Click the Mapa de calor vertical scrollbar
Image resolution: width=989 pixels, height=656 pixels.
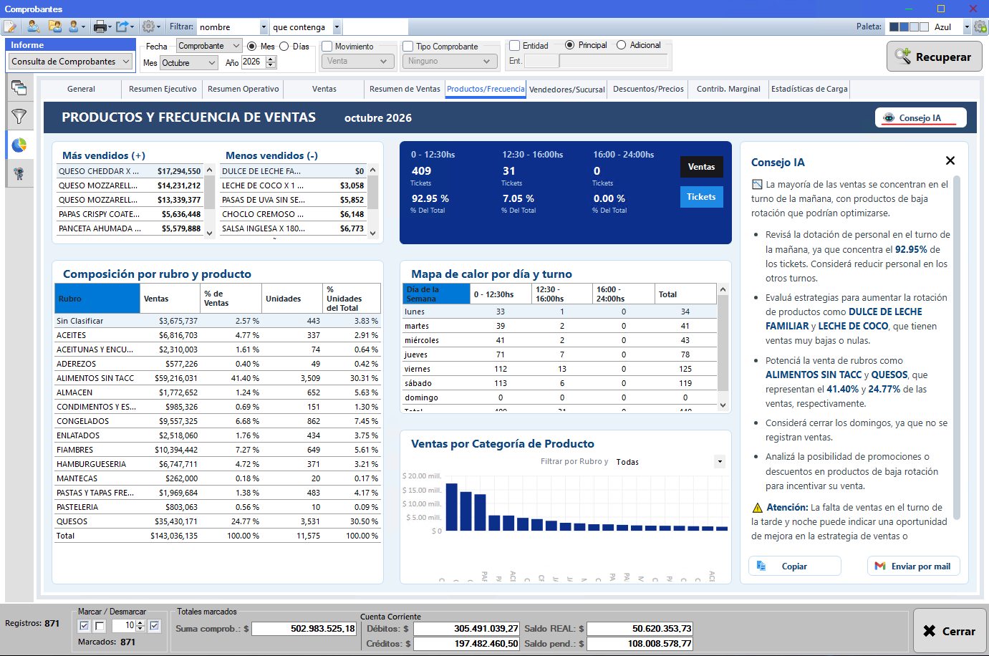[723, 347]
